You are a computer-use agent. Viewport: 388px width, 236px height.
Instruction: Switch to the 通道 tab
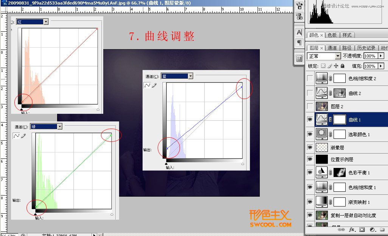(332, 48)
